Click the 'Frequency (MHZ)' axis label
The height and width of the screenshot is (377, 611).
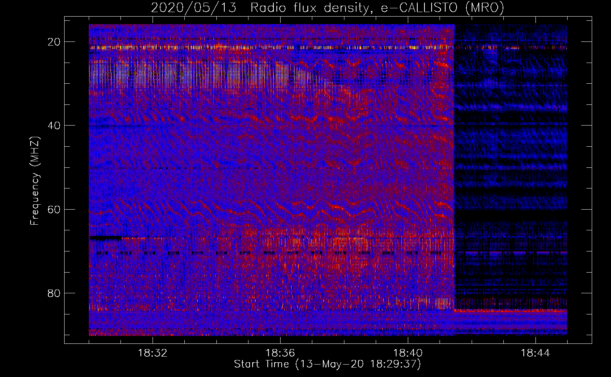point(35,181)
